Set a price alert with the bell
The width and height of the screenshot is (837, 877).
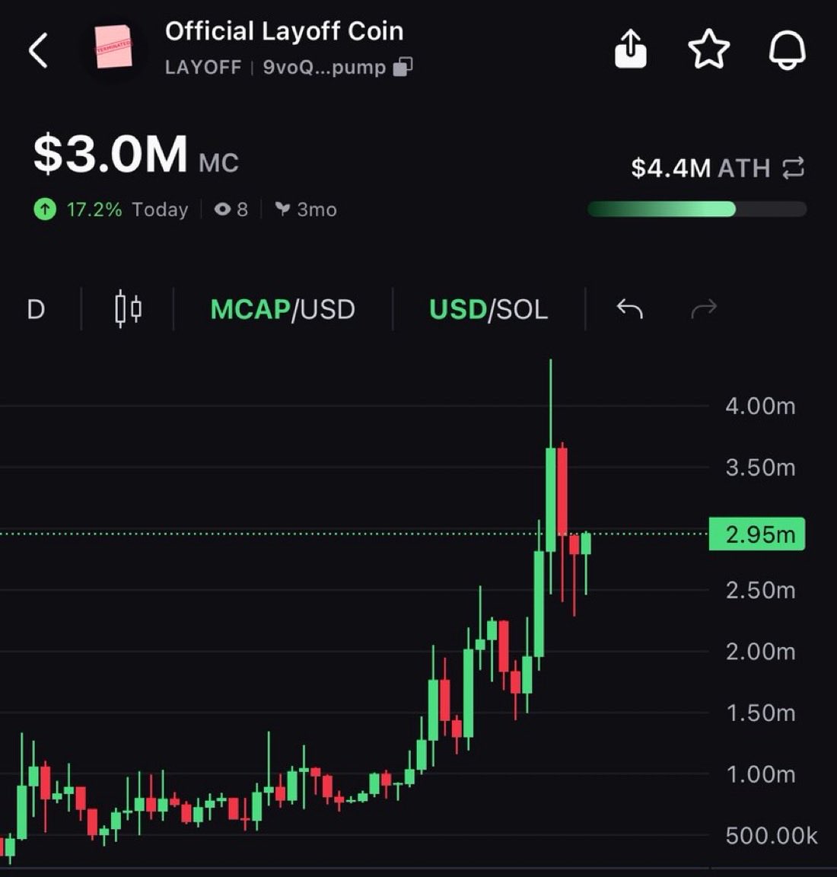[788, 49]
